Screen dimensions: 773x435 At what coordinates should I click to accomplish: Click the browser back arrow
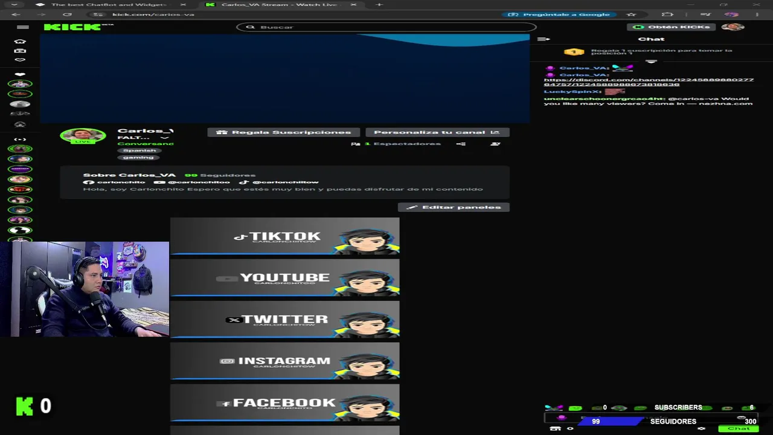coord(16,14)
